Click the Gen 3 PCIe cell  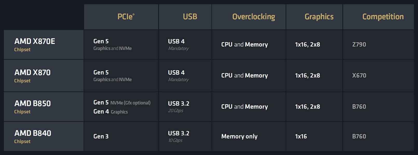coord(101,136)
